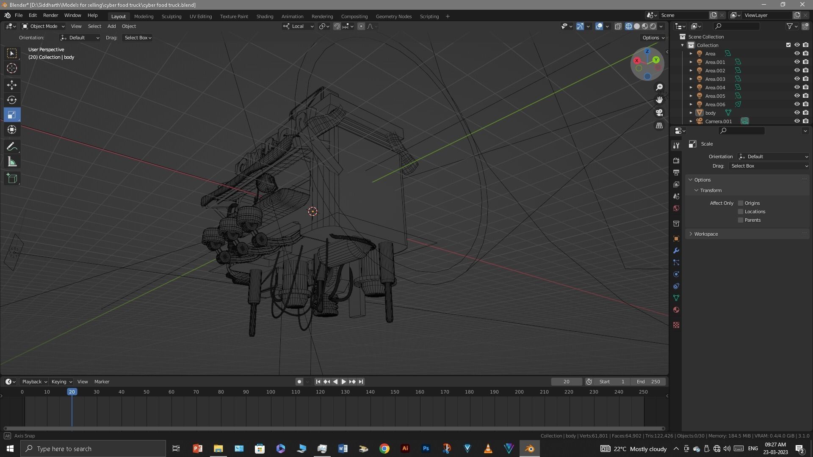Open the Playback dropdown in timeline
813x457 pixels.
click(x=34, y=382)
